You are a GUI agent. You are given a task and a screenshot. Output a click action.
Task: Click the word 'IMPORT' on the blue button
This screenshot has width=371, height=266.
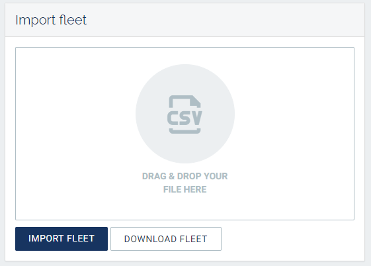pyautogui.click(x=46, y=239)
